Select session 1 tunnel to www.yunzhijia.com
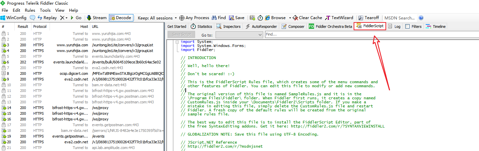The height and width of the screenshot is (151, 479). pos(82,34)
